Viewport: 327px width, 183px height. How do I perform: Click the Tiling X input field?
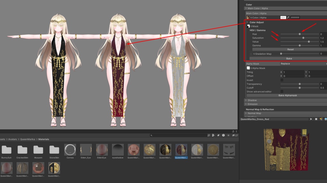click(294, 72)
